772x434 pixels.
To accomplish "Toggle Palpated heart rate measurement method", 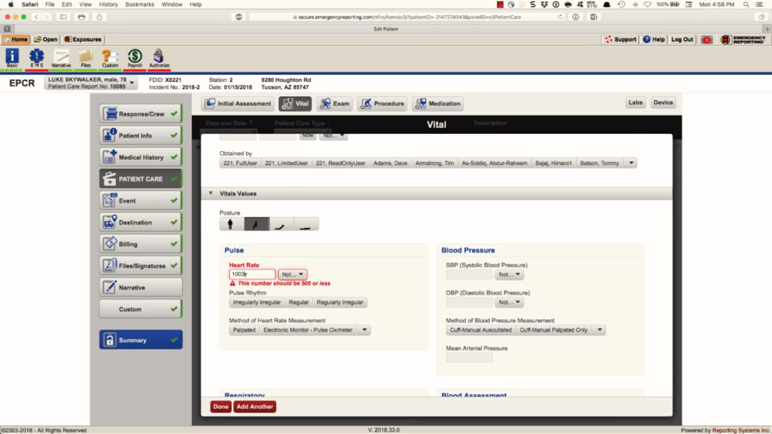I will (x=244, y=330).
